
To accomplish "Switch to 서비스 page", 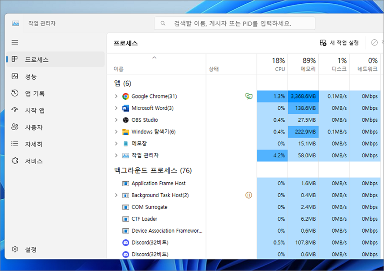I will [x=55, y=161].
